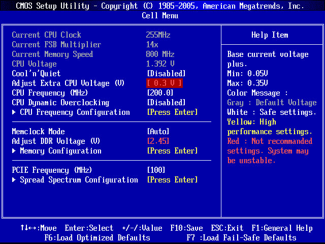The image size is (325, 244).
Task: Click the Current FSB Multiplier label
Action: pos(56,45)
